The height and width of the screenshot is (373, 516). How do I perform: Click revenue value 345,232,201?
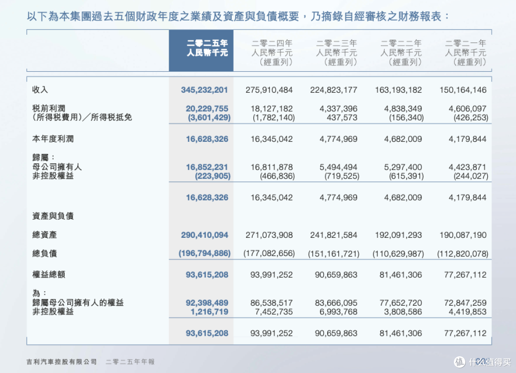pos(204,90)
